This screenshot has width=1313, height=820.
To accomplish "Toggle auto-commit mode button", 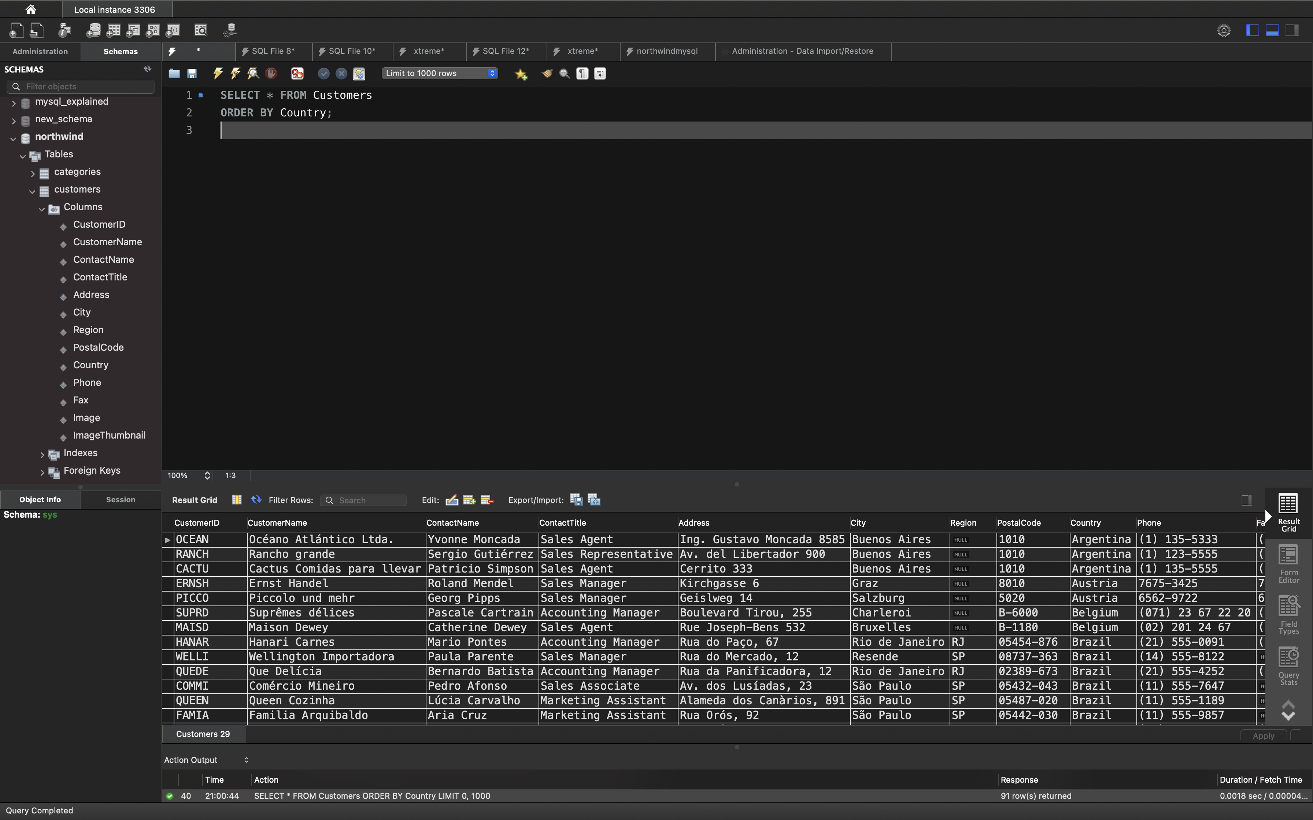I will 359,73.
